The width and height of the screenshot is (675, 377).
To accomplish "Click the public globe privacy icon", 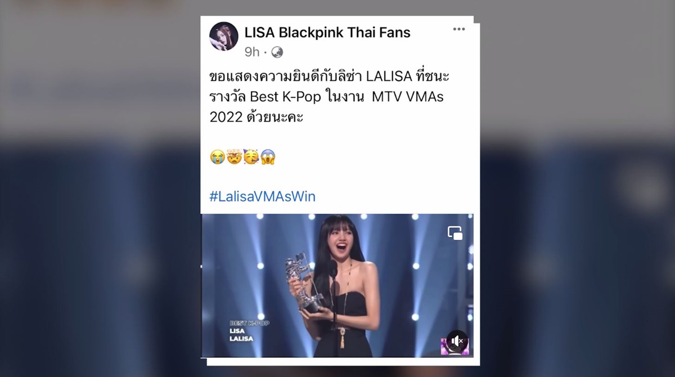I will pyautogui.click(x=277, y=52).
